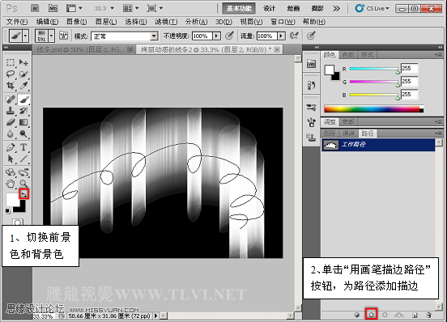Open flow slider arrow
The width and height of the screenshot is (447, 322).
[x=281, y=36]
